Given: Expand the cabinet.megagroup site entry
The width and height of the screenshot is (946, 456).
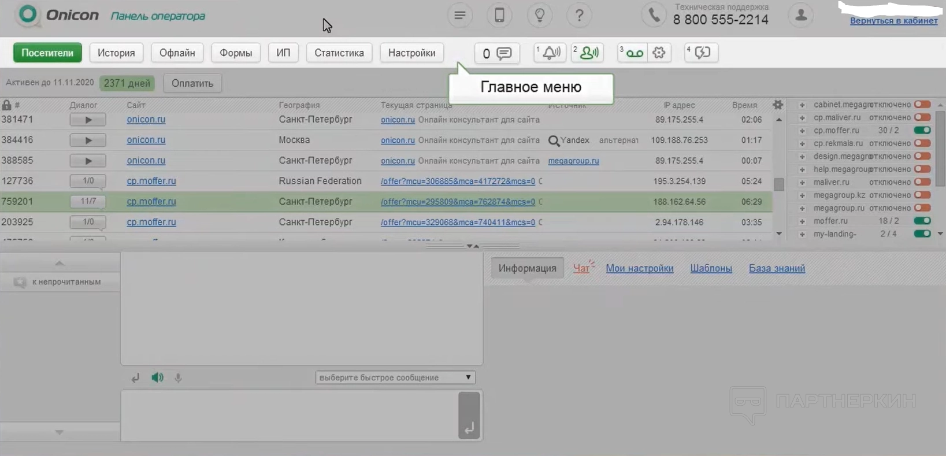Looking at the screenshot, I should point(802,105).
